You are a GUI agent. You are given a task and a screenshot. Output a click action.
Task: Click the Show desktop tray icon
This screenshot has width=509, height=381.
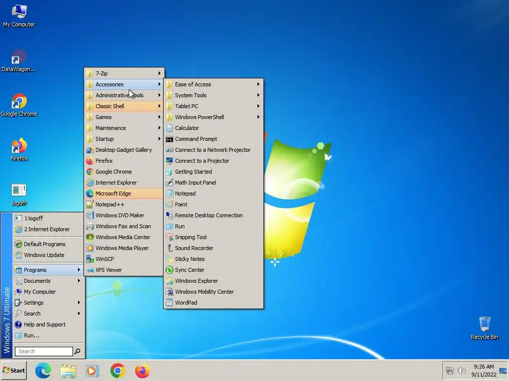pyautogui.click(x=503, y=371)
